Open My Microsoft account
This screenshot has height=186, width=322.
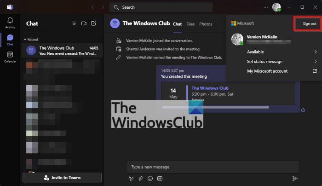click(x=267, y=71)
